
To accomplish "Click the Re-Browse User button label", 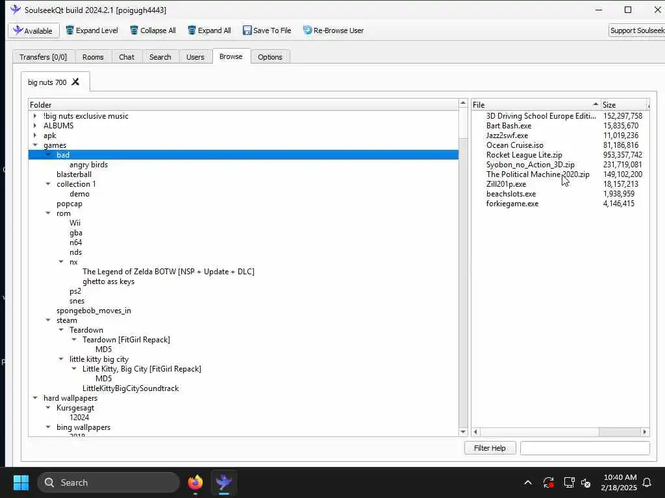I will [338, 30].
